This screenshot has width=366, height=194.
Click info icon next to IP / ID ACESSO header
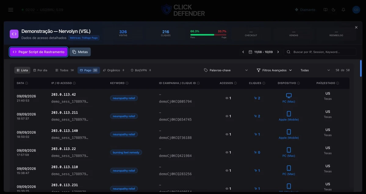coord(74,83)
